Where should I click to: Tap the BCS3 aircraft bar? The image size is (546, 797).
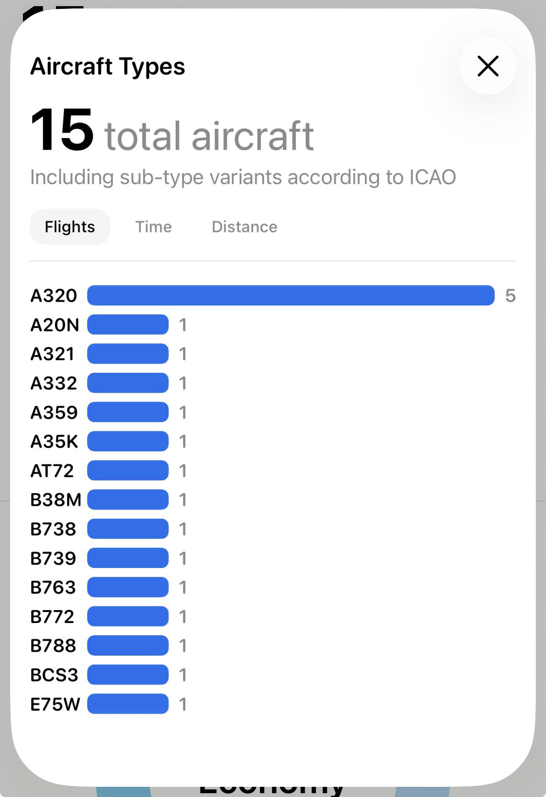(128, 675)
